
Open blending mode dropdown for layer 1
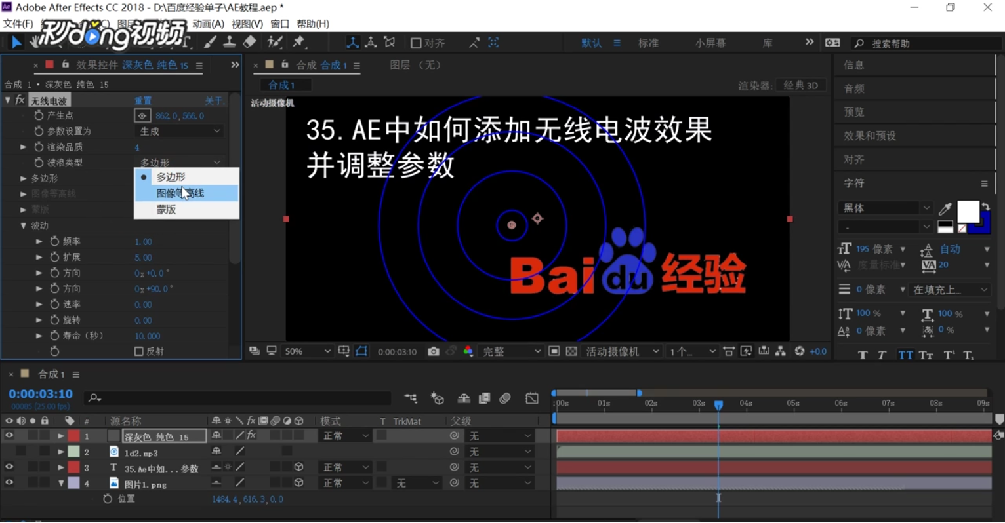[x=344, y=435]
